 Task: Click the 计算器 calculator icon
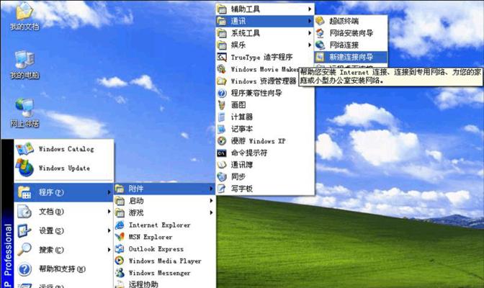click(222, 117)
